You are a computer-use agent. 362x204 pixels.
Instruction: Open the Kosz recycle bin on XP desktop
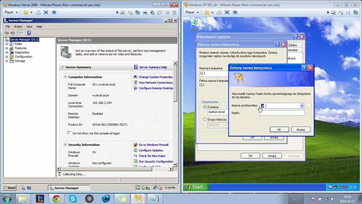click(194, 24)
